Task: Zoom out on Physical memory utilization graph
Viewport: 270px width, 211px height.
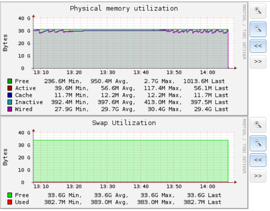Action: 258,29
